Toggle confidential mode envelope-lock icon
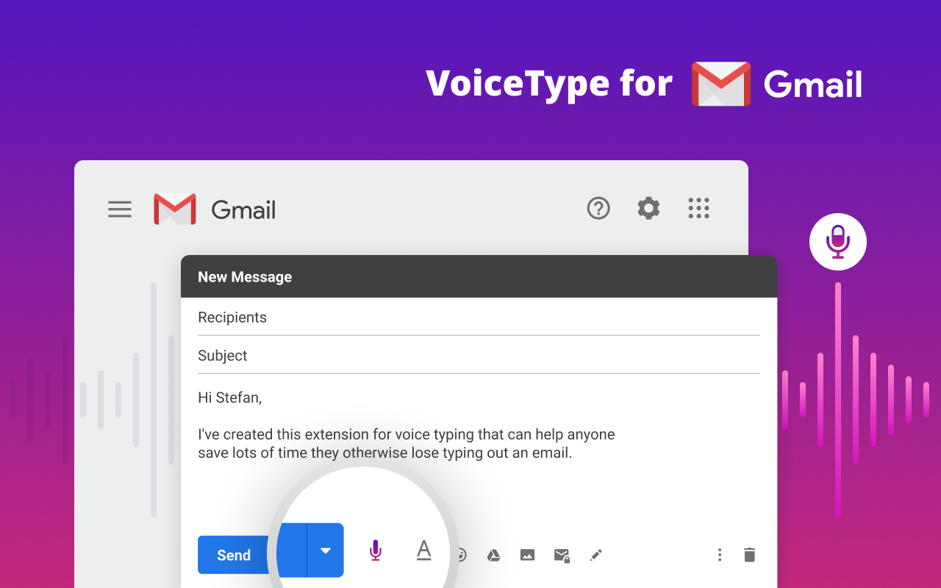Screen dimensions: 941x588 point(562,556)
